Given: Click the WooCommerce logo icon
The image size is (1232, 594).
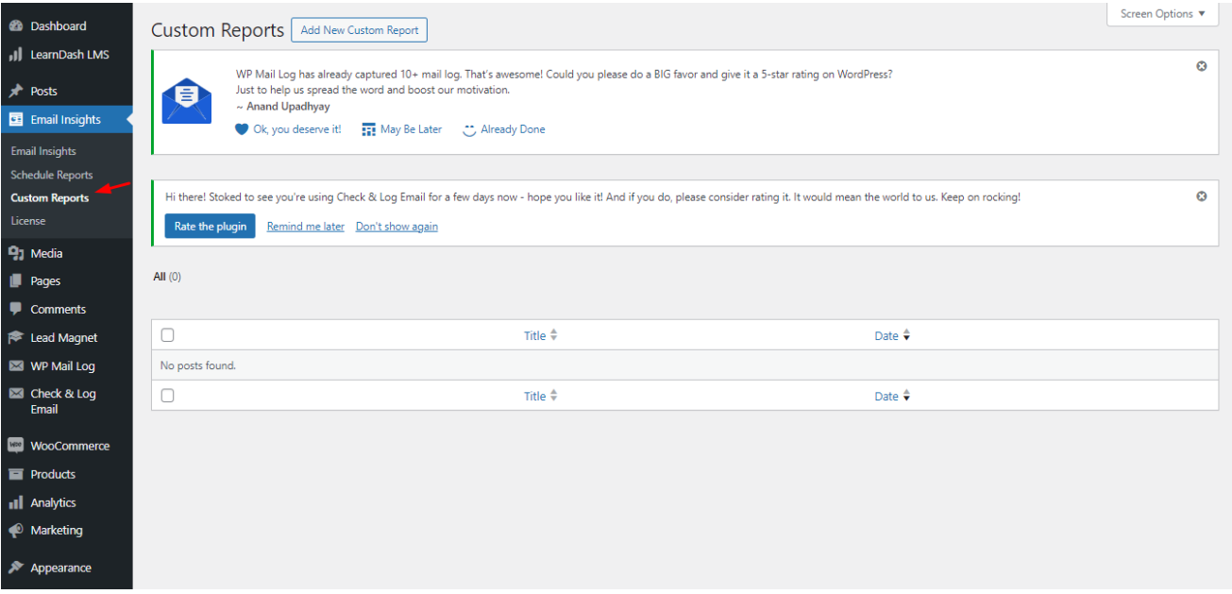Looking at the screenshot, I should click(15, 446).
